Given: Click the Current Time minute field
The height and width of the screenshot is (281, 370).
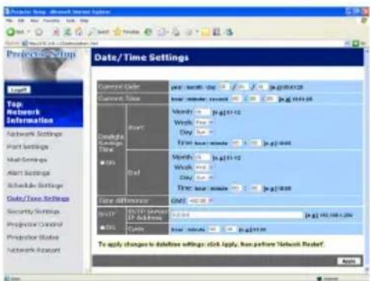Looking at the screenshot, I should tap(253, 99).
